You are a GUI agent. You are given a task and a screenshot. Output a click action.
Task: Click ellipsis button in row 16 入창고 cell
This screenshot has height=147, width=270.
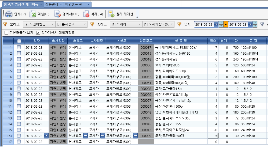pos(135,136)
